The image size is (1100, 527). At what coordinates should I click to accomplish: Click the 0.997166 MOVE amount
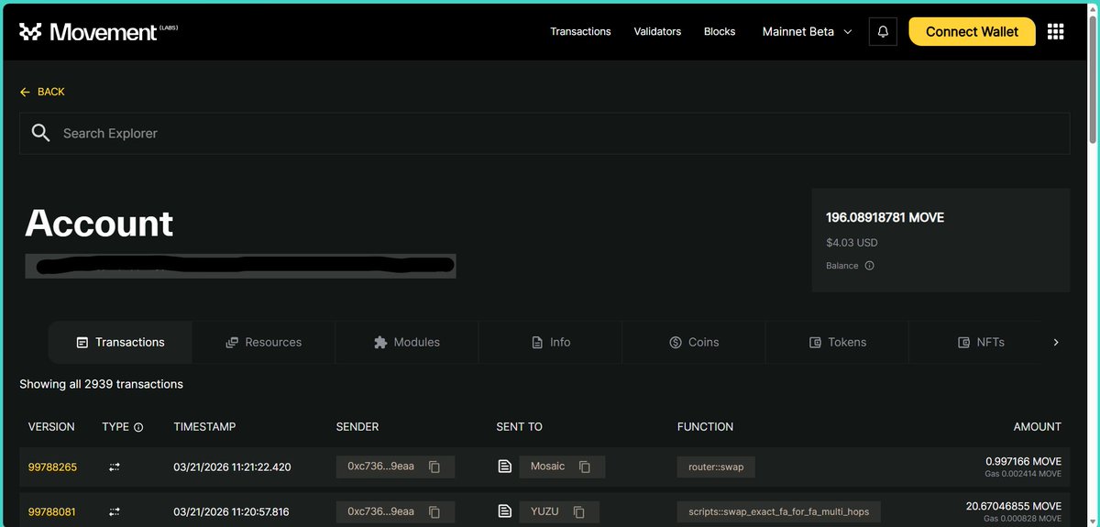click(x=1023, y=461)
